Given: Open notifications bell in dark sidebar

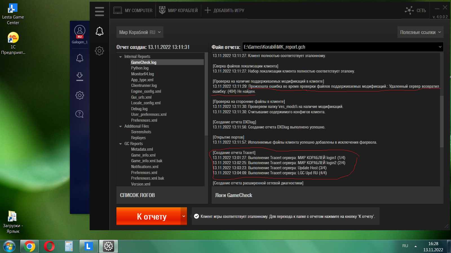Looking at the screenshot, I should click(100, 31).
